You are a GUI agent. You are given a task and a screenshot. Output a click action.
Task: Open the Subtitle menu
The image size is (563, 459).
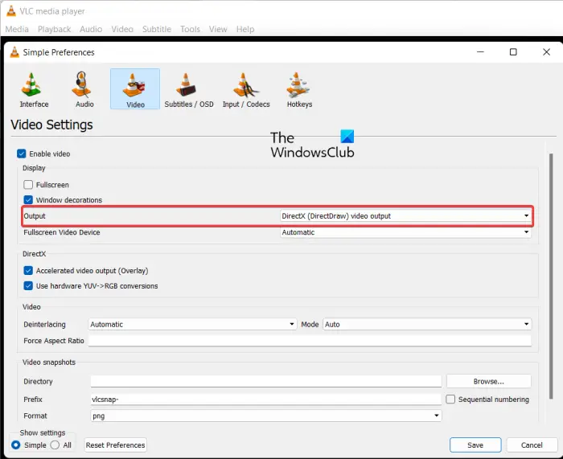pos(157,29)
